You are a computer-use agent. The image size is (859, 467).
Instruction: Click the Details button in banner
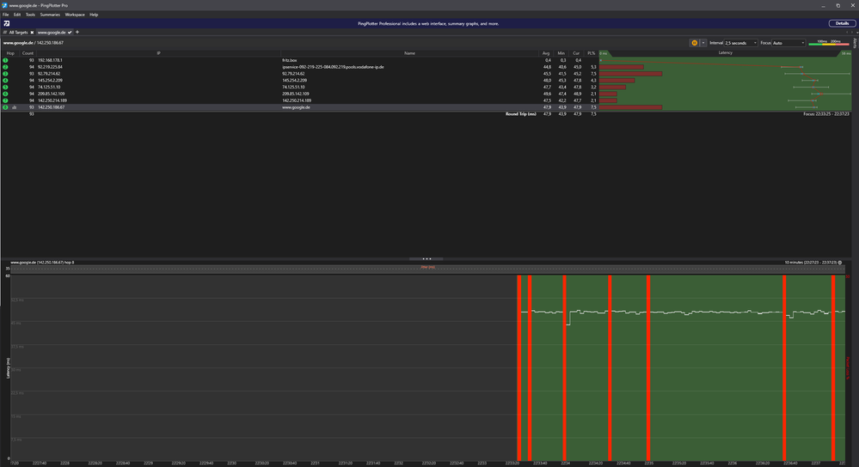842,23
